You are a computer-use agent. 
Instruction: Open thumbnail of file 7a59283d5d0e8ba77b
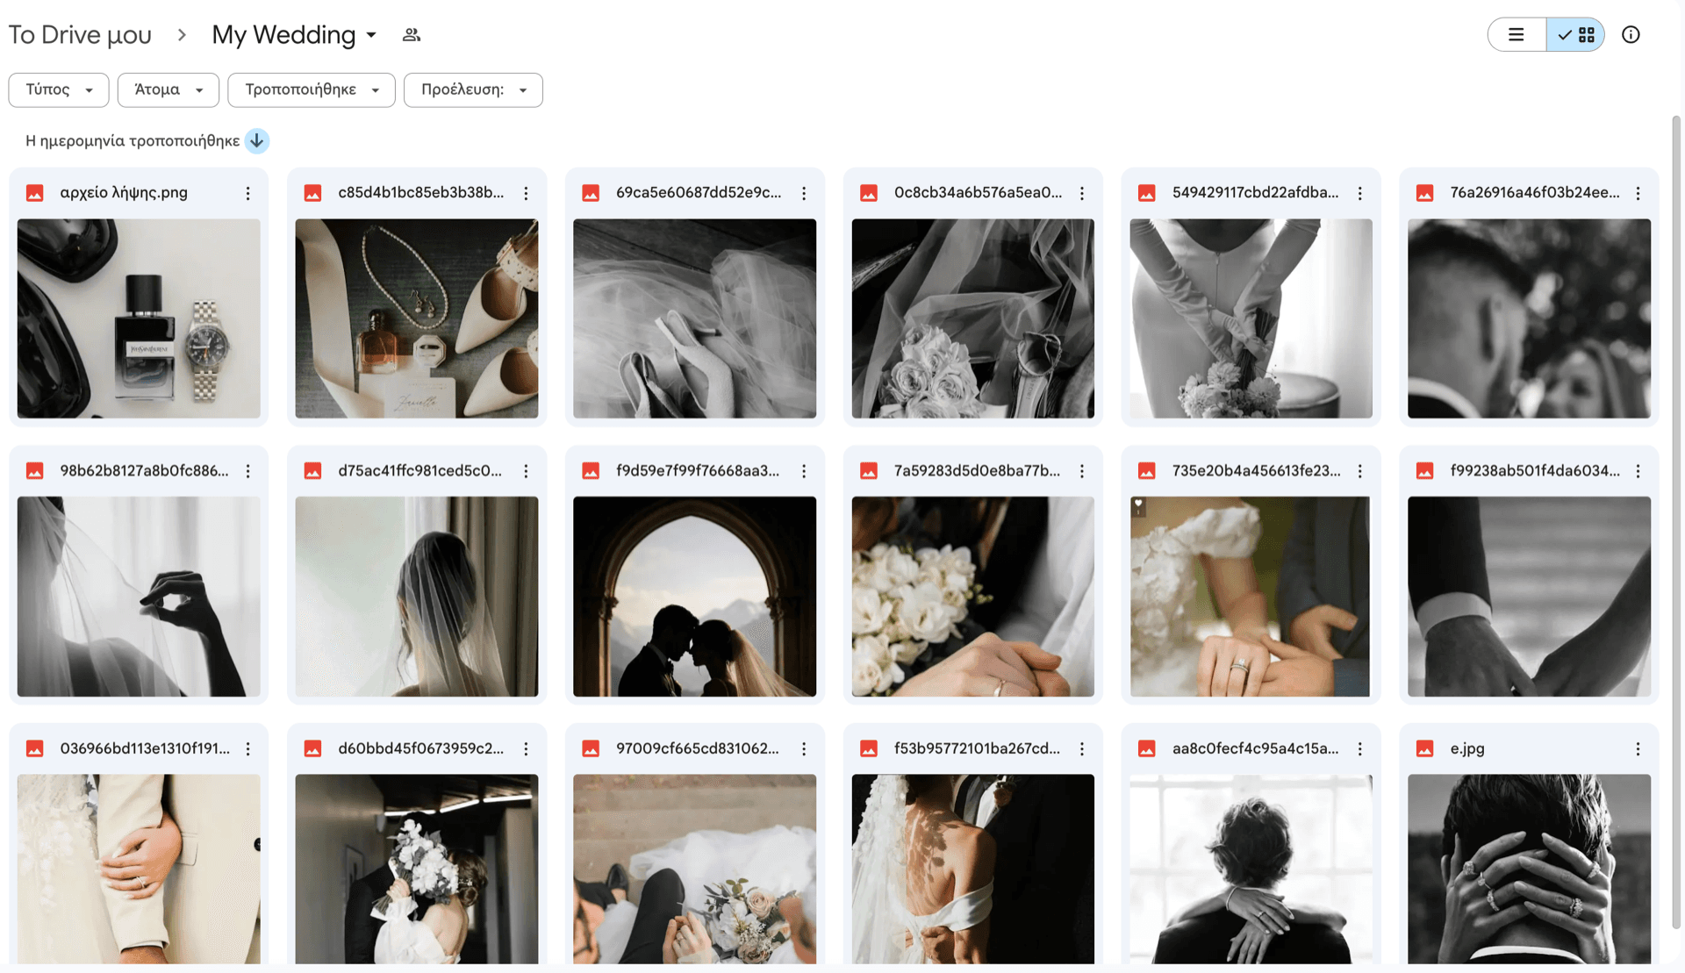[x=972, y=597]
